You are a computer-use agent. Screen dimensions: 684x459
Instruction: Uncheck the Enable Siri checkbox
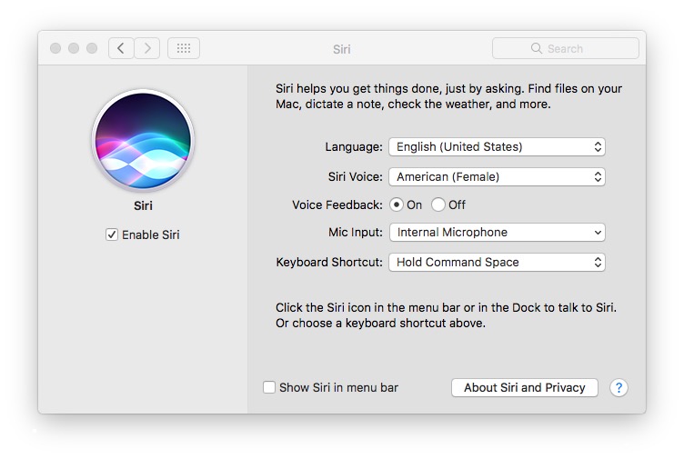[112, 234]
